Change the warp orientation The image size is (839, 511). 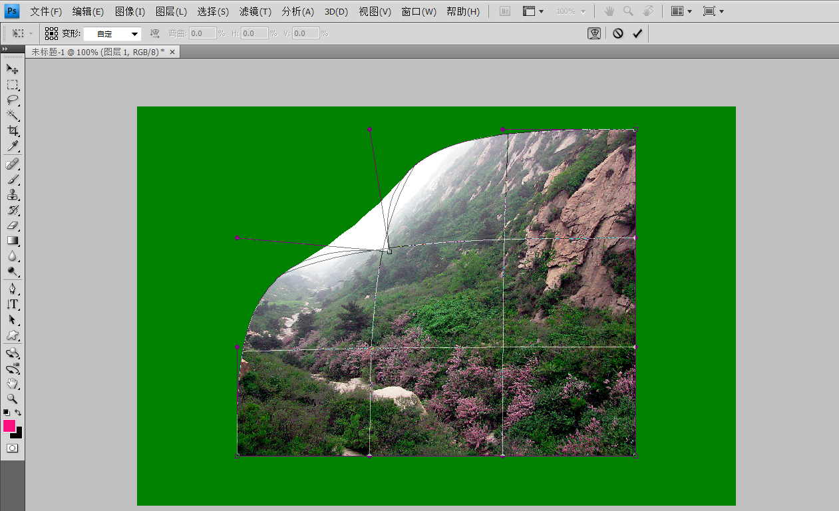[x=155, y=33]
